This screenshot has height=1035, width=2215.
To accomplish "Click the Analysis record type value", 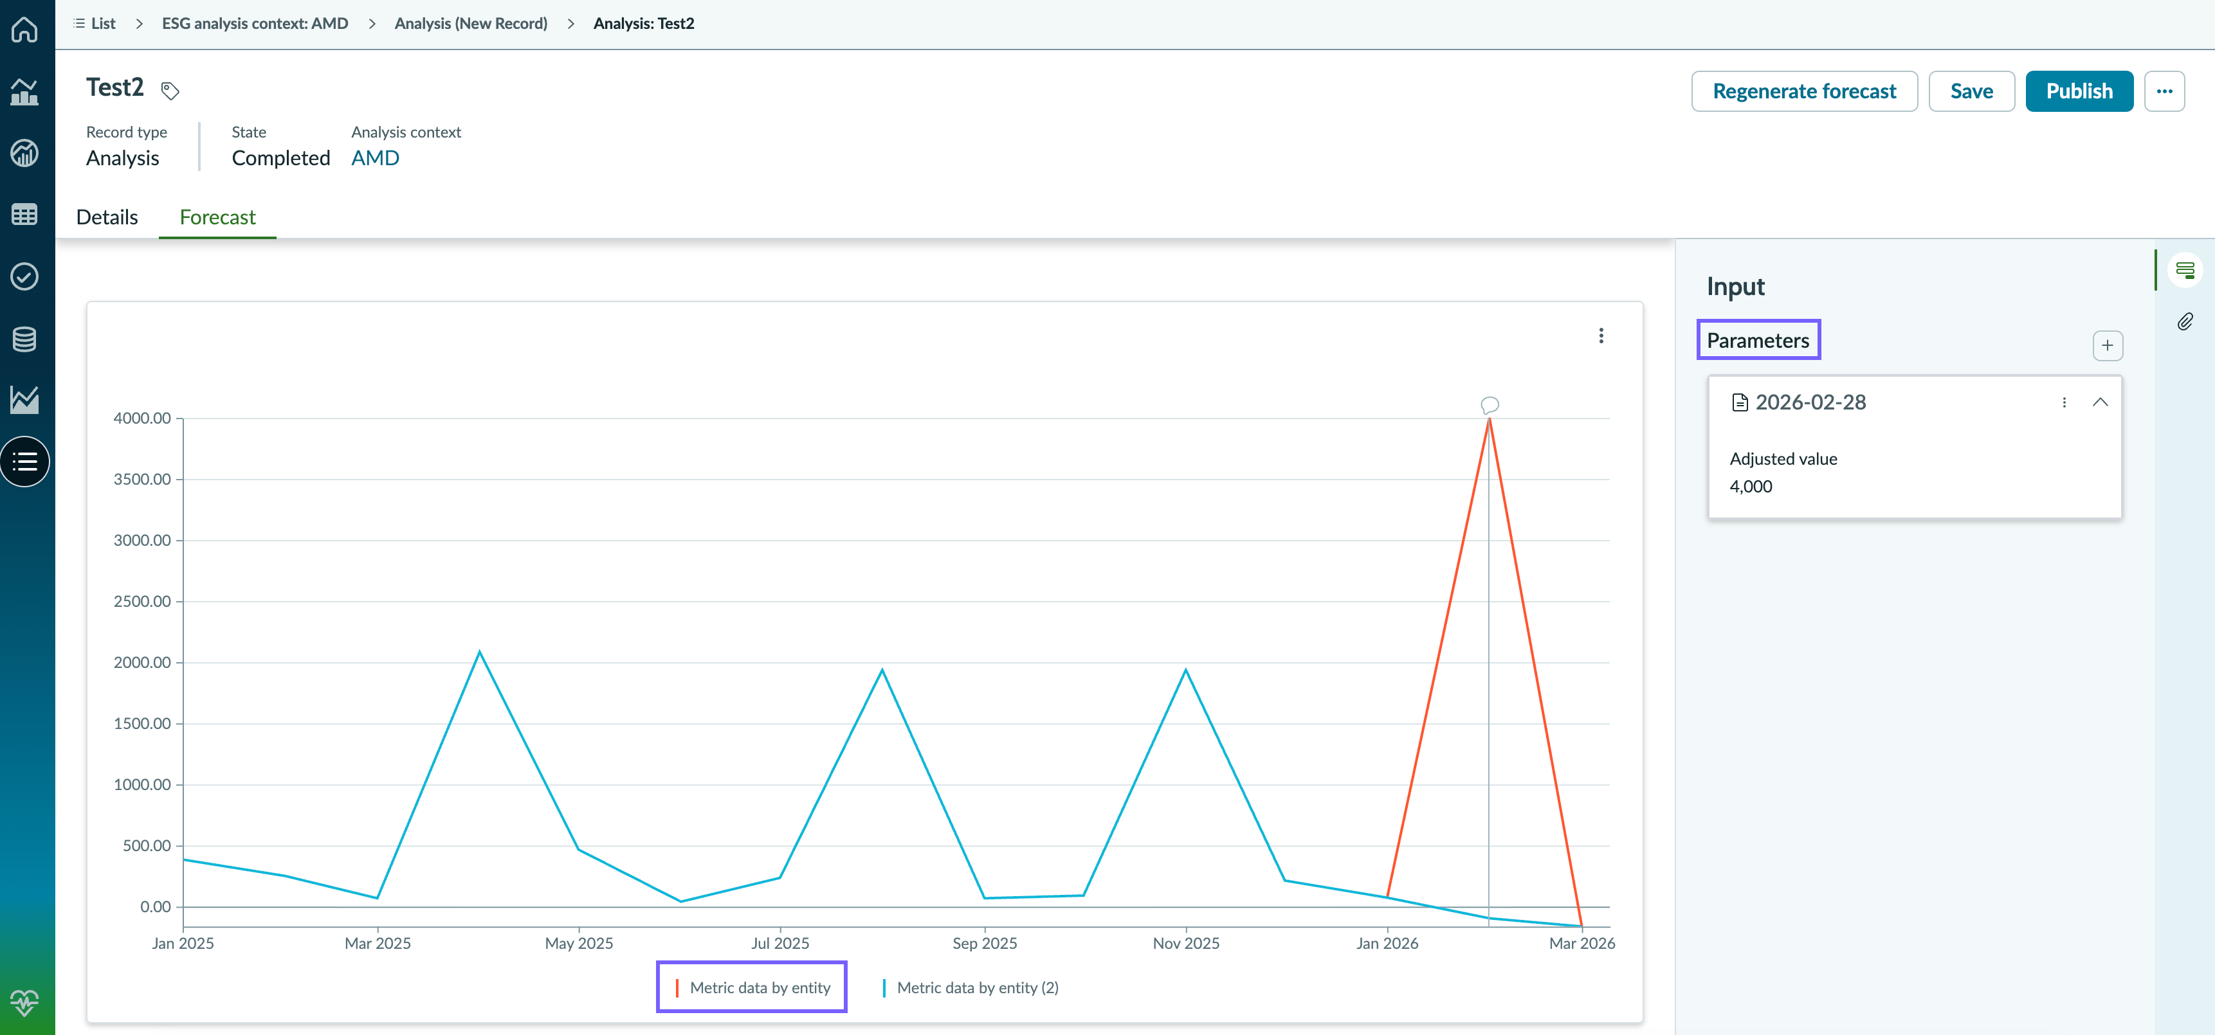I will click(x=122, y=158).
